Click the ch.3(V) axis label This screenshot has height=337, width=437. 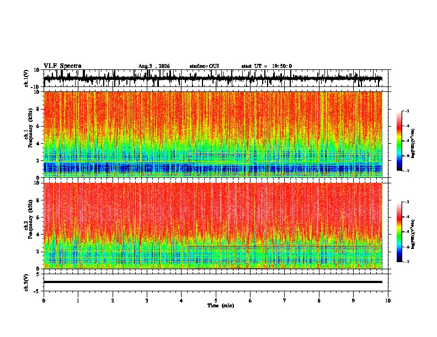pyautogui.click(x=27, y=282)
